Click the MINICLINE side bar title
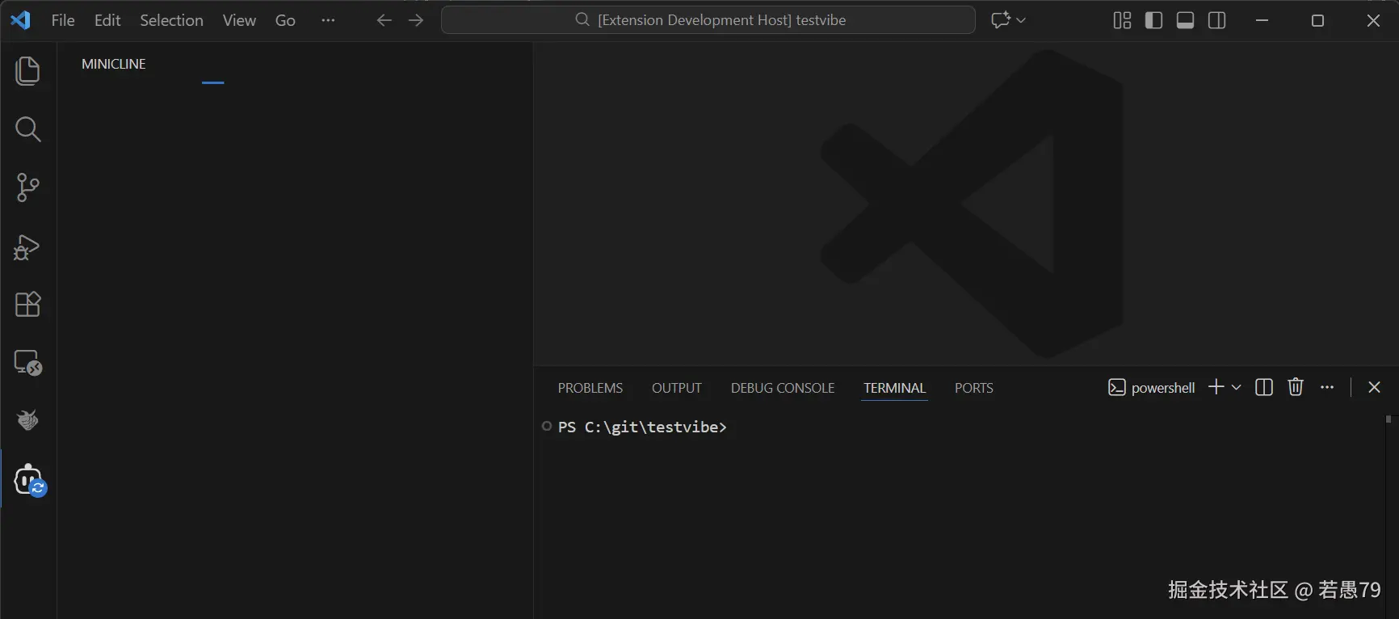Screen dimensions: 1399x619 [114, 64]
